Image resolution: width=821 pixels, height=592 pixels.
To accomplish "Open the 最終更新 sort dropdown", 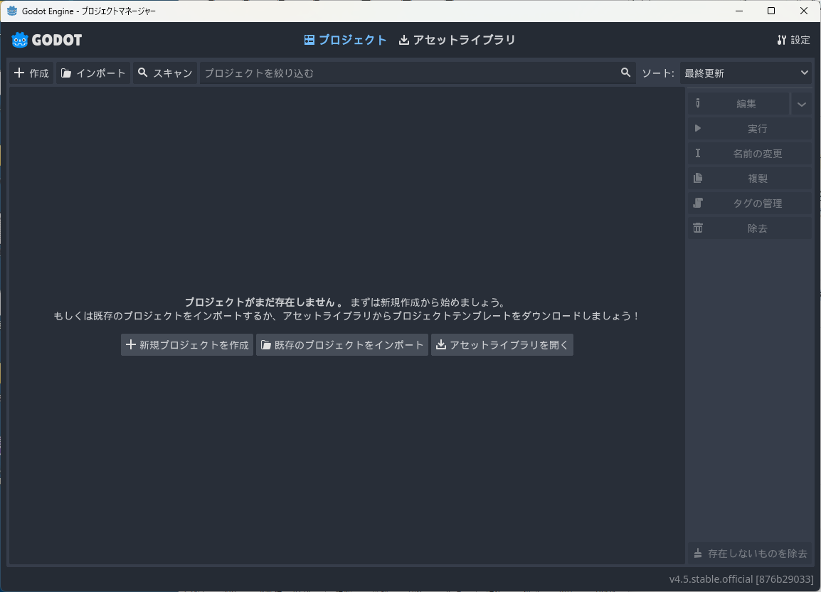I will [746, 73].
